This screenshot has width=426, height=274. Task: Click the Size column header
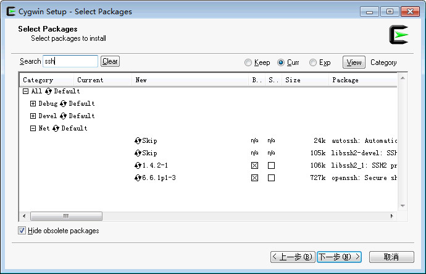305,80
